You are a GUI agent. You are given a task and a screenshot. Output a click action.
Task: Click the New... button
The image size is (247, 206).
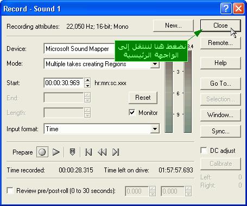pyautogui.click(x=173, y=25)
